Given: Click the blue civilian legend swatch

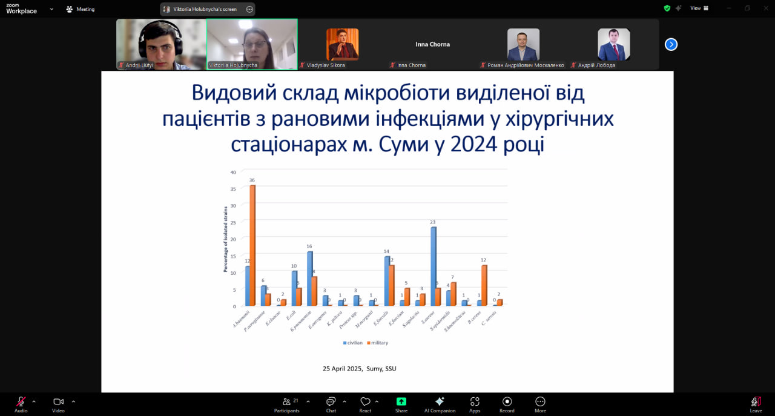Looking at the screenshot, I should point(345,343).
